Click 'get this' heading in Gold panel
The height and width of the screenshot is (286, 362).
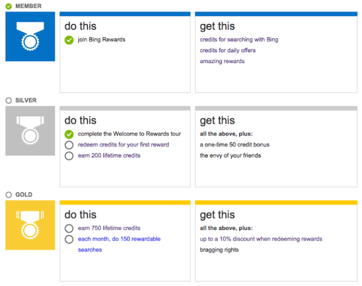coord(217,215)
